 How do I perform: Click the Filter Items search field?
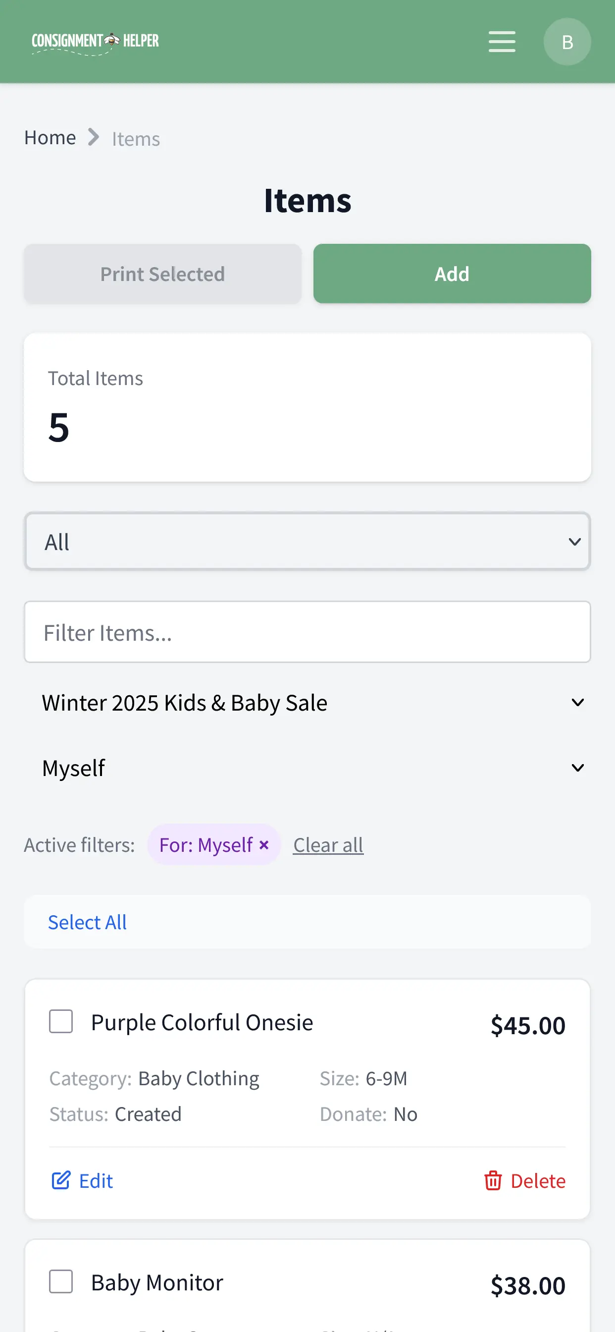tap(307, 632)
